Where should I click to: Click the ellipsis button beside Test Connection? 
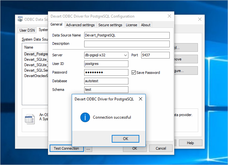click(x=88, y=149)
